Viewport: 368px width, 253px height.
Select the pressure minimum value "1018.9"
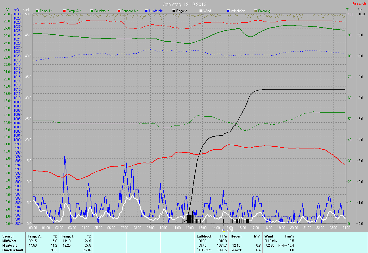click(x=222, y=241)
